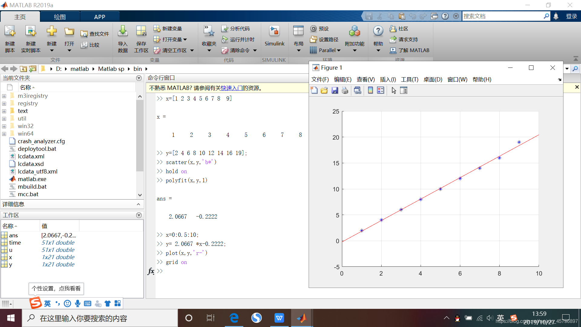The width and height of the screenshot is (581, 327).
Task: Click 了解 MATLAB in resources
Action: tap(409, 50)
